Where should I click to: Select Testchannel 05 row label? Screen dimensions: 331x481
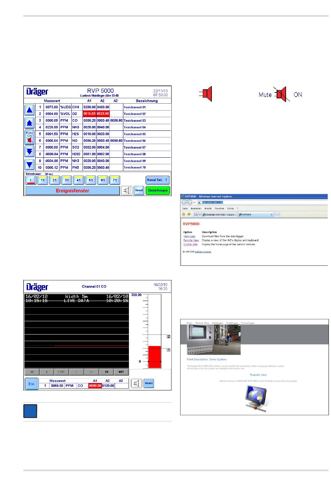[134, 134]
